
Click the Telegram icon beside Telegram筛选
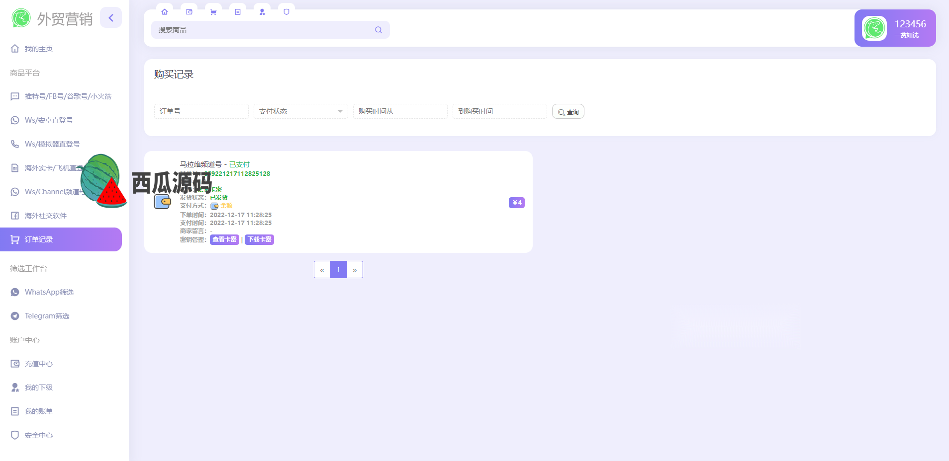(x=15, y=316)
